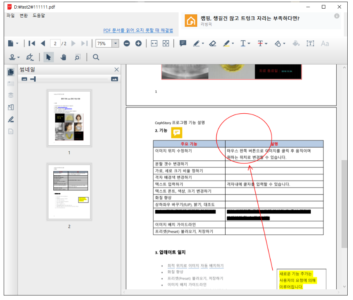The height and width of the screenshot is (300, 353).
Task: Click the sticky note comment icon
Action: [x=183, y=44]
